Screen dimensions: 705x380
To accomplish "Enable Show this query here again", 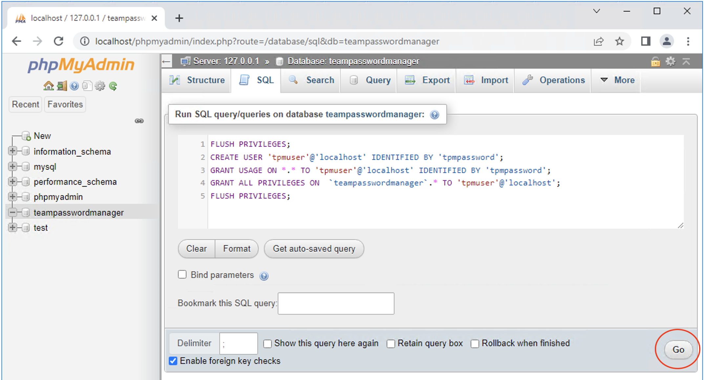I will click(x=267, y=344).
